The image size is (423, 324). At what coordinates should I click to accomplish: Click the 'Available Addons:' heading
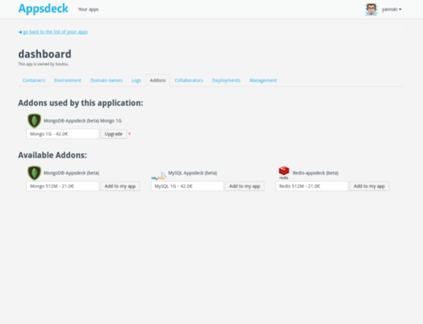pyautogui.click(x=53, y=155)
